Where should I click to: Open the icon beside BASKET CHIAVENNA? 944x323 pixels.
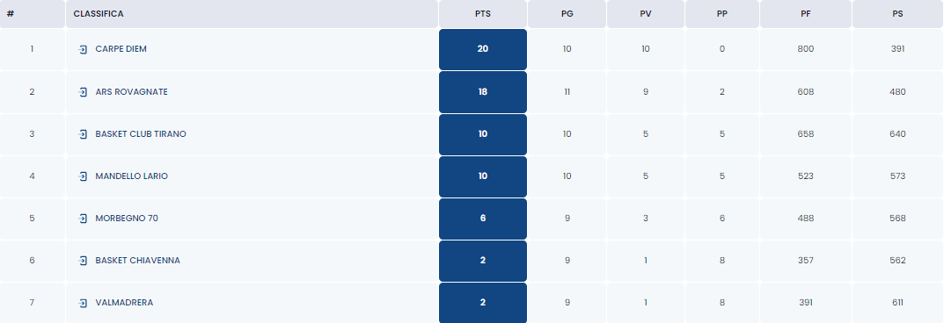pyautogui.click(x=83, y=260)
